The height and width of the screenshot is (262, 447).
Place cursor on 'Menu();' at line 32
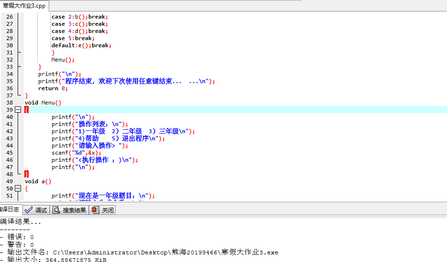point(63,60)
